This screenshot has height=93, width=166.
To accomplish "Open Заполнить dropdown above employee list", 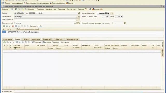I will point(34,26).
